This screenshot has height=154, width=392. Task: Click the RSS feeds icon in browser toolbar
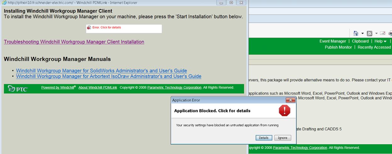coord(370,33)
